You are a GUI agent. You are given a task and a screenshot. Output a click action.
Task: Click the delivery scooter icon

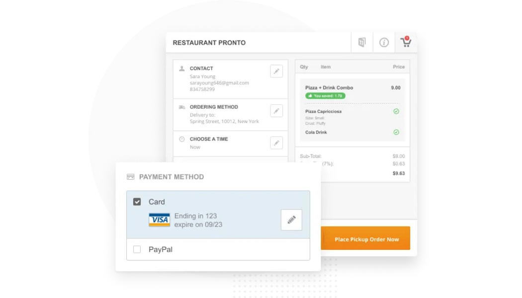(x=182, y=107)
